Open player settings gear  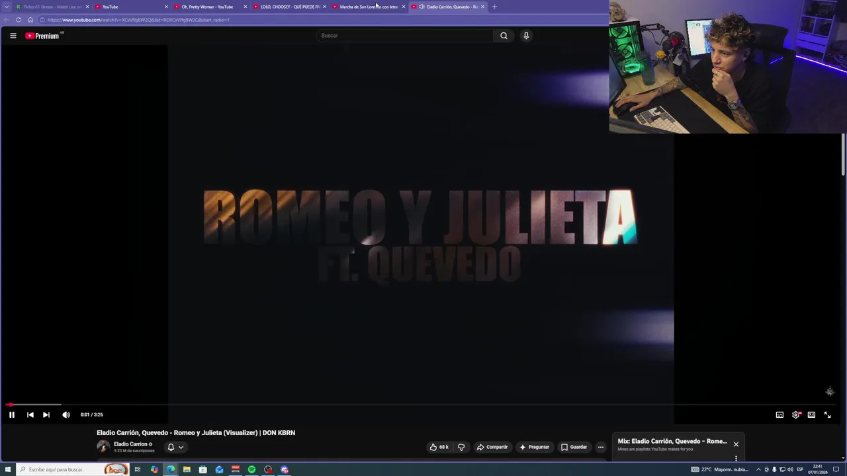796,415
